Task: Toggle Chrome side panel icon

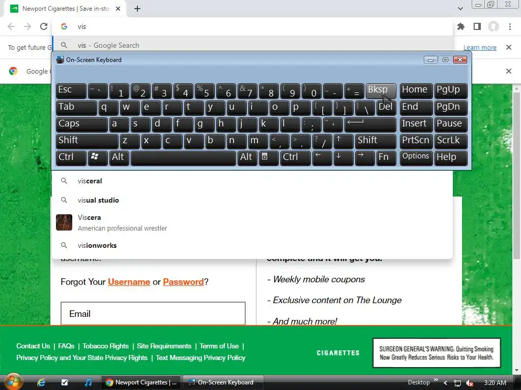Action: pyautogui.click(x=477, y=26)
